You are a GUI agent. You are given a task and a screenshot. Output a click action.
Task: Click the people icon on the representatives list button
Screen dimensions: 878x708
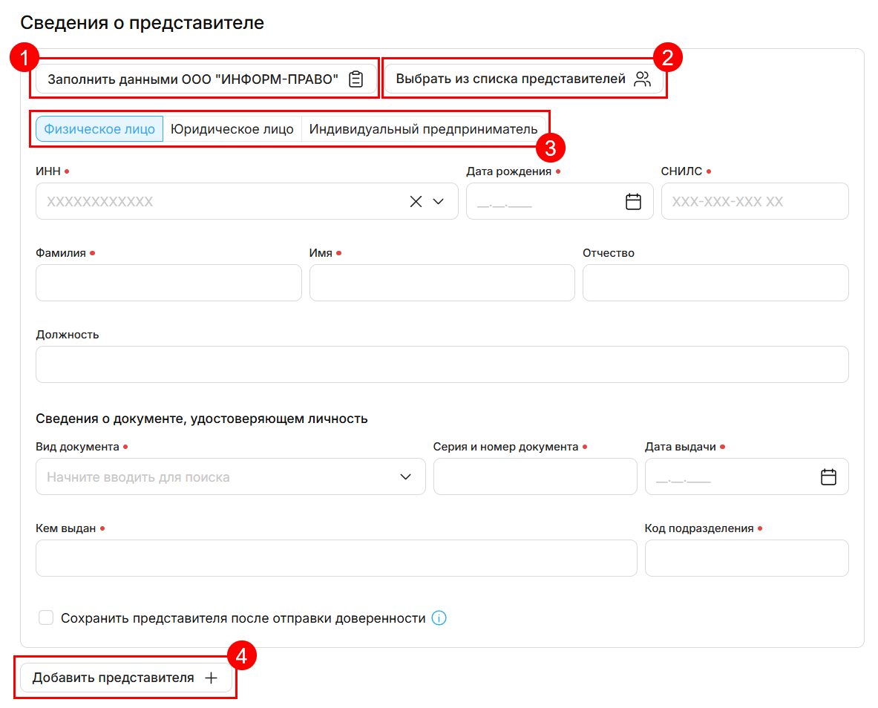[642, 79]
